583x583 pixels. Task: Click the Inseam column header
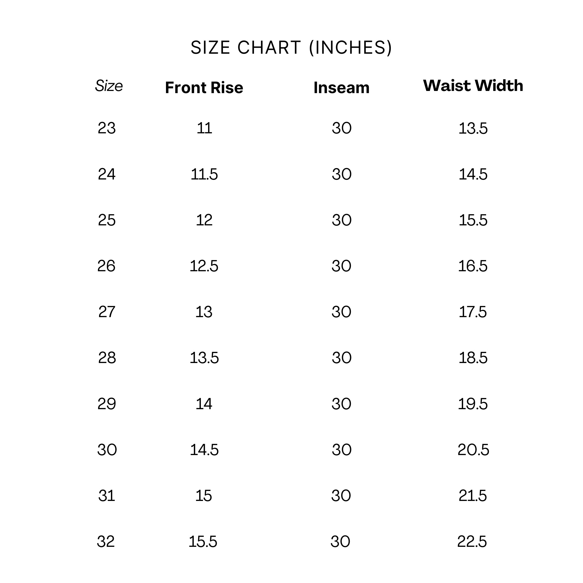click(x=341, y=88)
